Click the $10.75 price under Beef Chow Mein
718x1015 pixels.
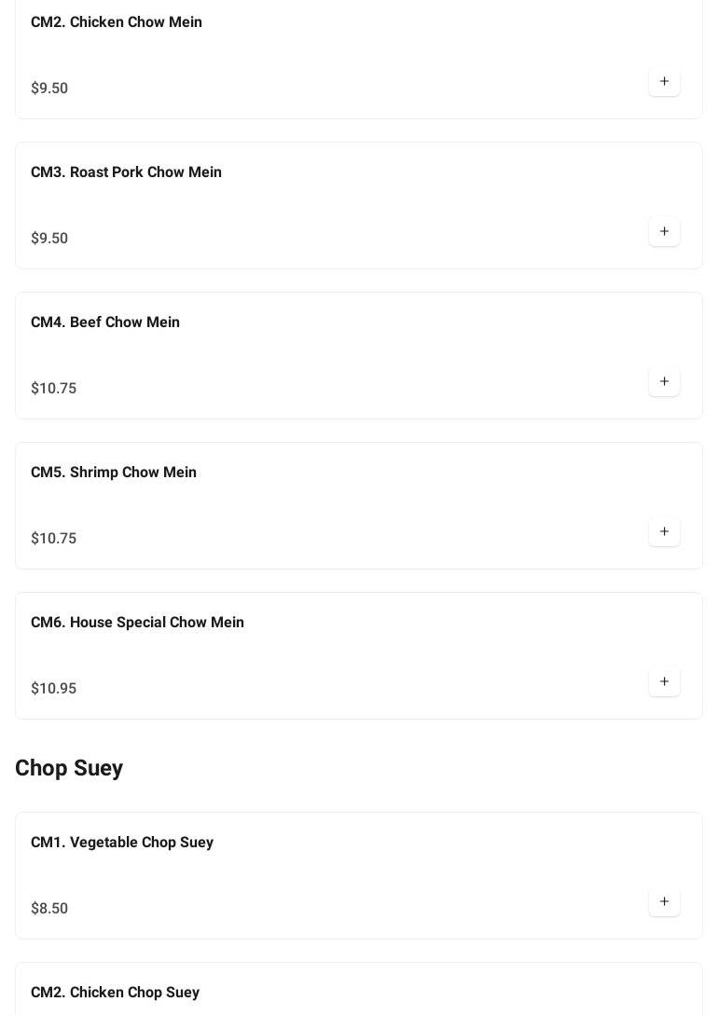(x=53, y=389)
